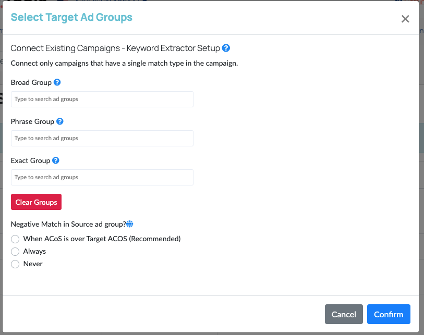Click the 'Negative Match in Source ad group?' text
The height and width of the screenshot is (335, 424).
click(x=68, y=224)
